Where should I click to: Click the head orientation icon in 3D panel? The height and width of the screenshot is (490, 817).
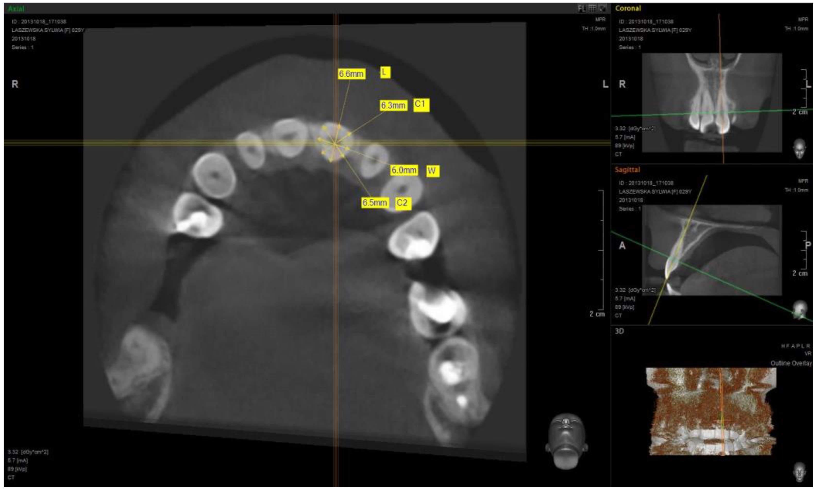(799, 472)
